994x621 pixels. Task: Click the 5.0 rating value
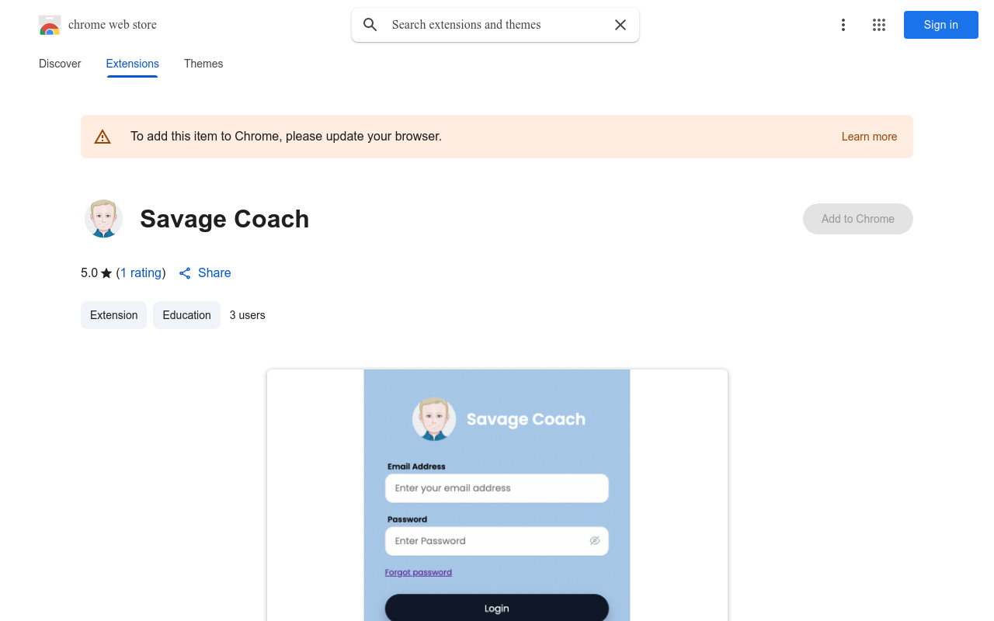89,273
